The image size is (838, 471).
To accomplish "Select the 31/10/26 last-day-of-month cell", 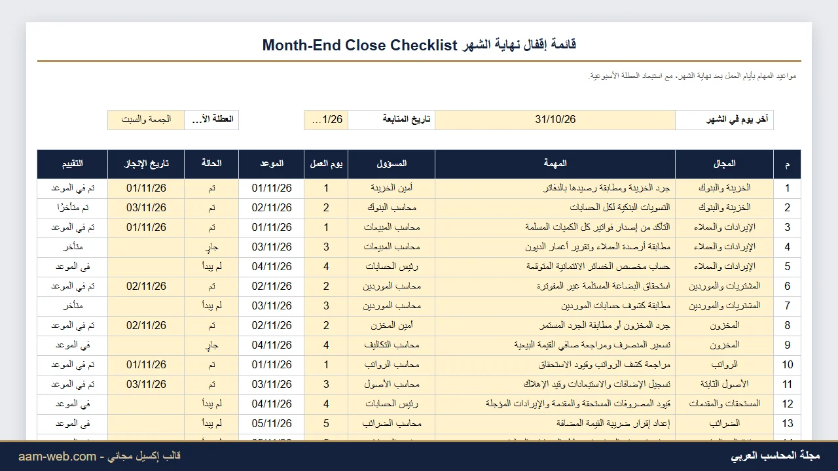I will 555,120.
